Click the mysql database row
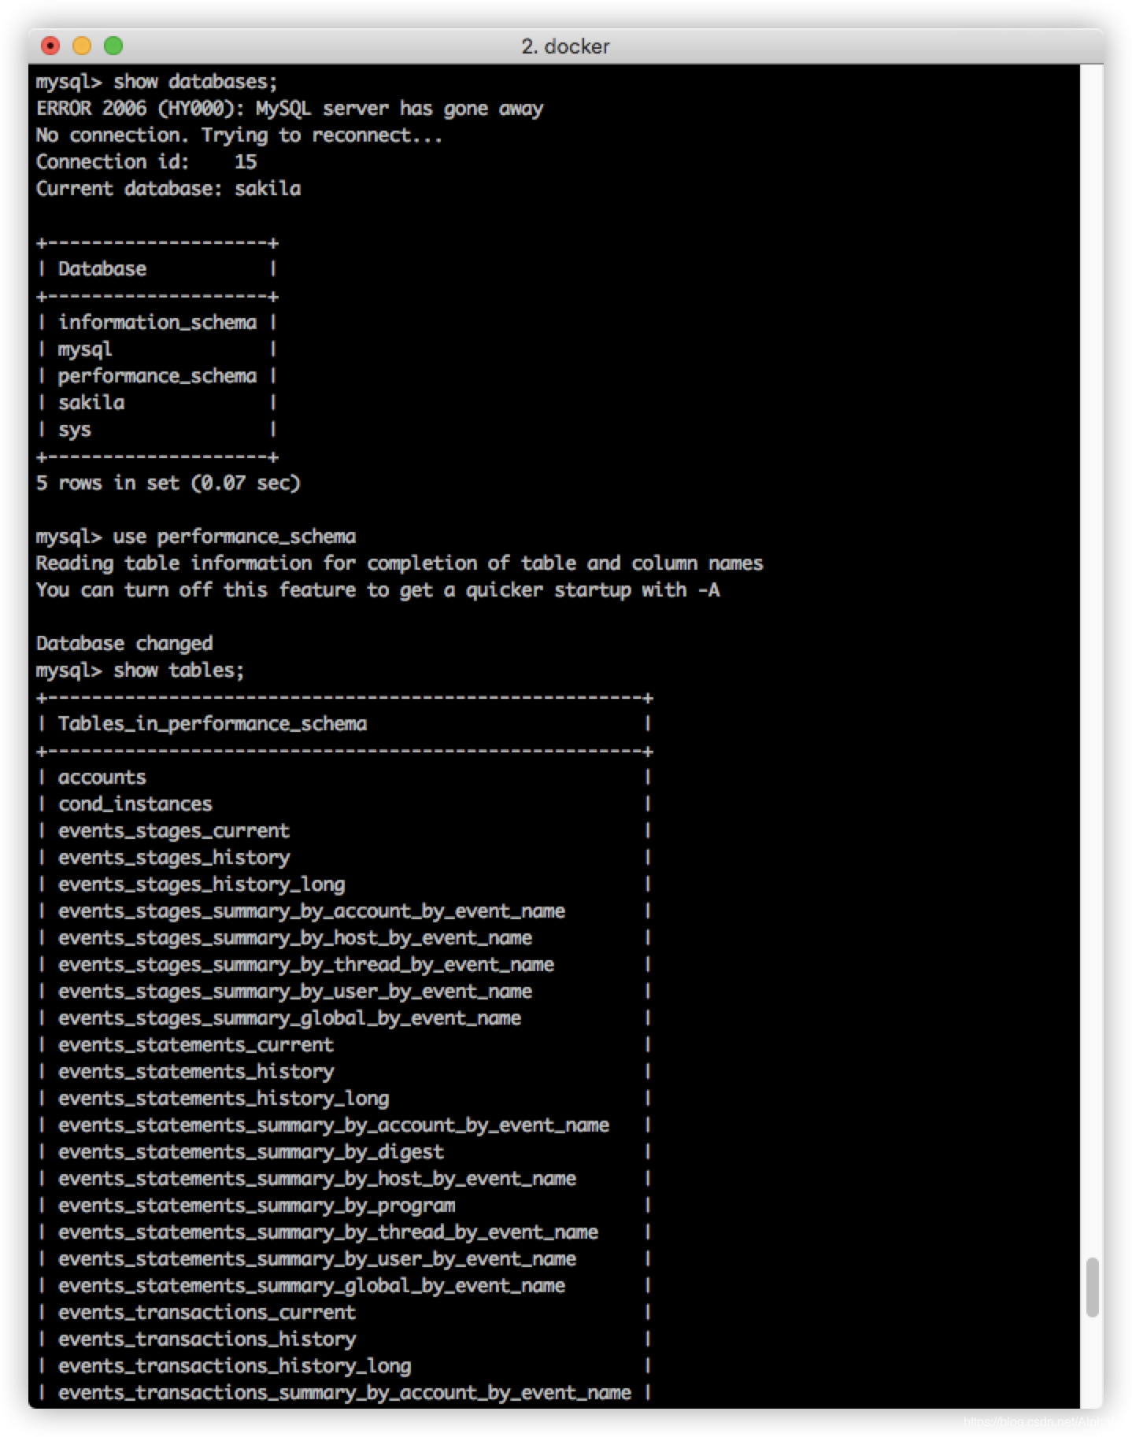 (157, 349)
